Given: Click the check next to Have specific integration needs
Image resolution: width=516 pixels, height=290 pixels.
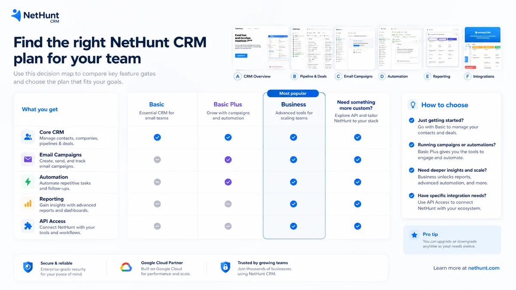Looking at the screenshot, I should (412, 195).
